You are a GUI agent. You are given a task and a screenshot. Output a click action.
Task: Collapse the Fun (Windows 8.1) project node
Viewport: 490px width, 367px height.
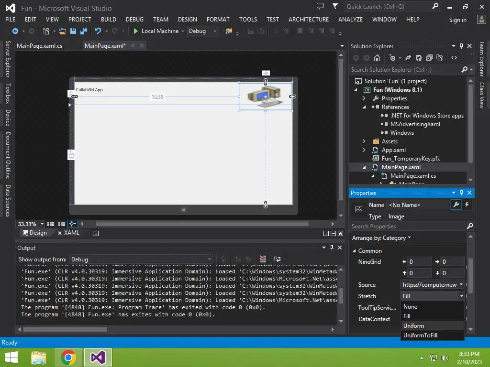356,89
